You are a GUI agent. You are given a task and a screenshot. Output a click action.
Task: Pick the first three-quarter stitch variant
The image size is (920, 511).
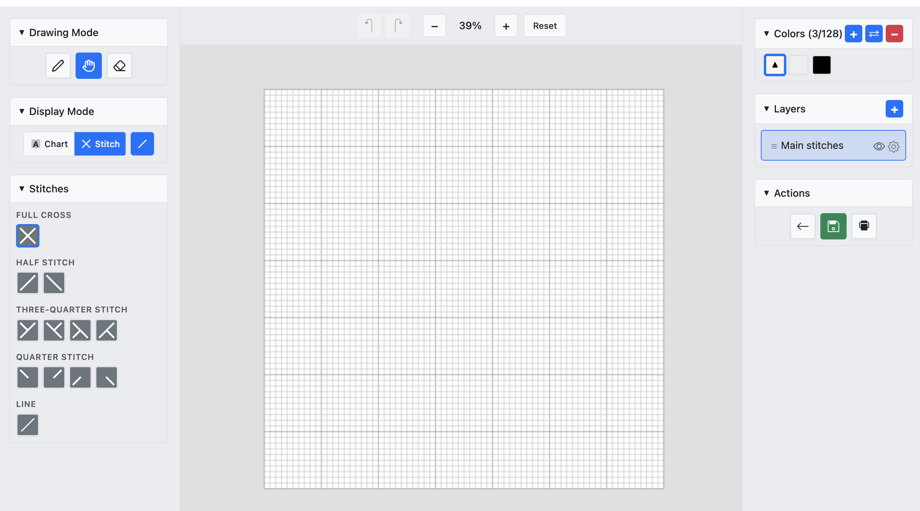[27, 330]
